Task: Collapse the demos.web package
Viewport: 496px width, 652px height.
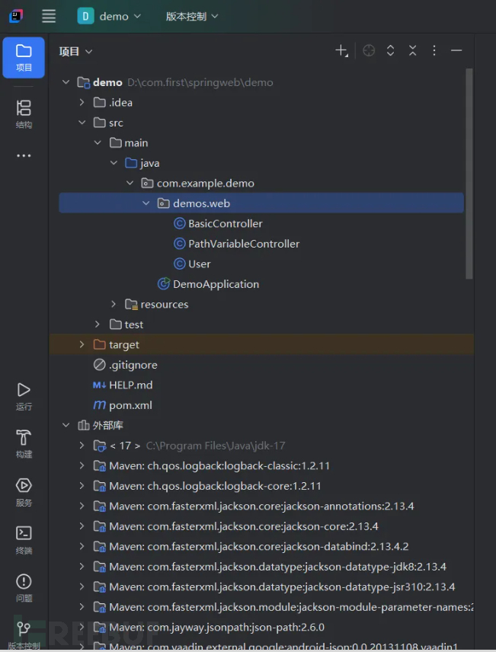Action: tap(146, 203)
